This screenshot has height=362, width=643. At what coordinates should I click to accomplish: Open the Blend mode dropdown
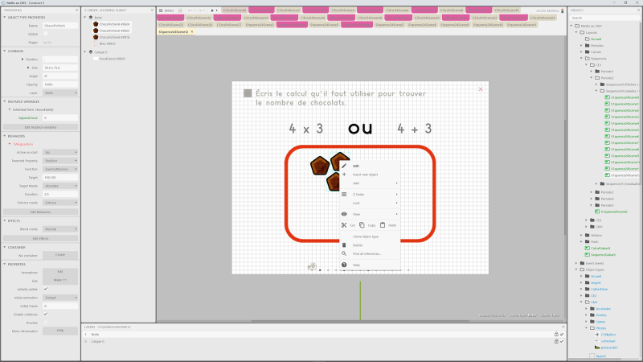[60, 229]
